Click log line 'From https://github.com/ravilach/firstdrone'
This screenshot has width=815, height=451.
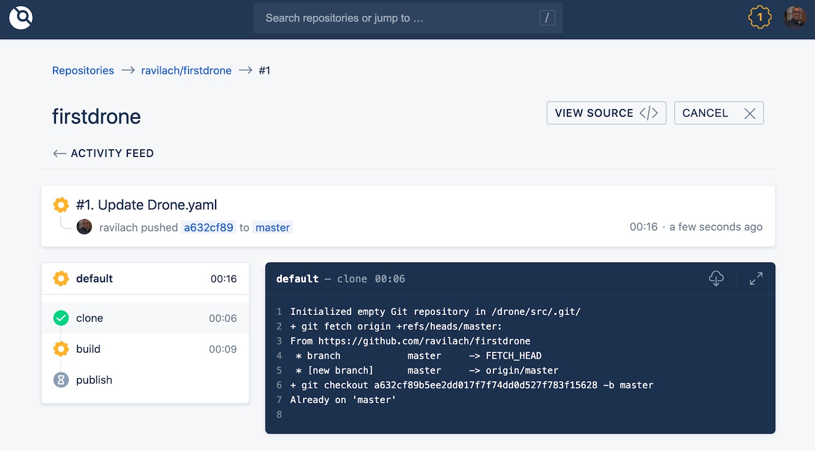[x=411, y=341]
